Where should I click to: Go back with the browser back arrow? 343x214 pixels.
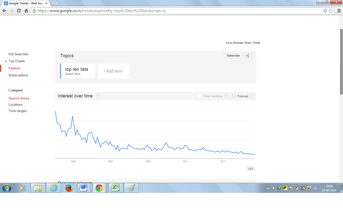4,11
